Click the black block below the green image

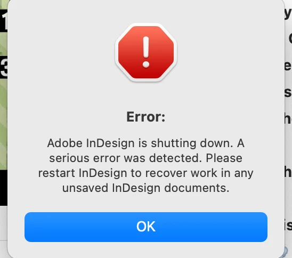click(x=4, y=188)
